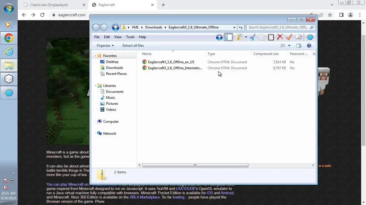The height and width of the screenshot is (205, 366).
Task: Select the EaglercraftX_1.8_Offline_International file
Action: [175, 68]
